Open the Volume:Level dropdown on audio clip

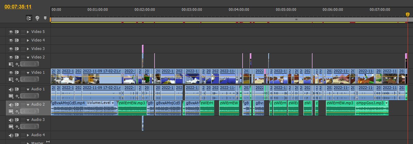[x=113, y=103]
